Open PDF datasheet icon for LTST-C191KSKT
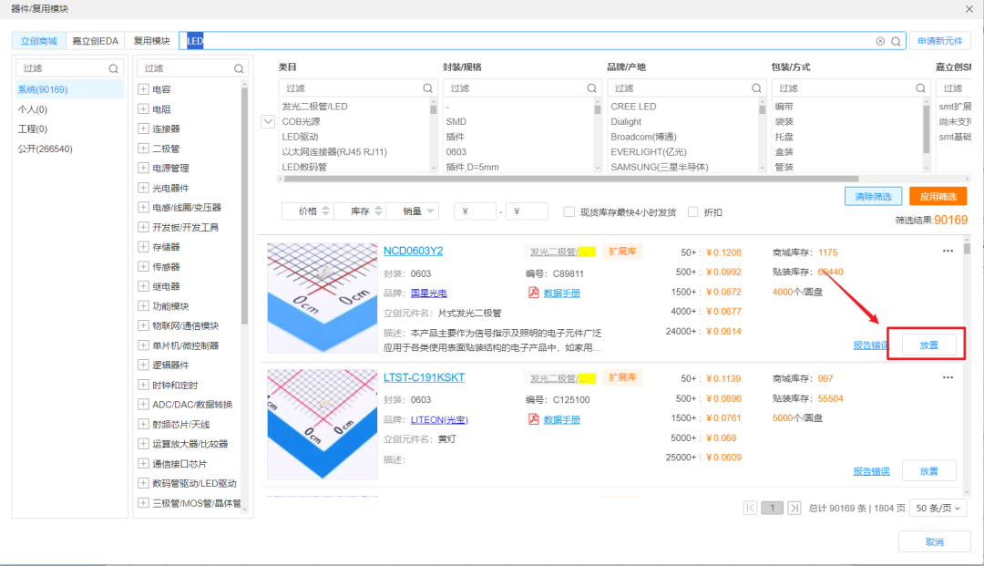This screenshot has height=566, width=984. click(534, 419)
